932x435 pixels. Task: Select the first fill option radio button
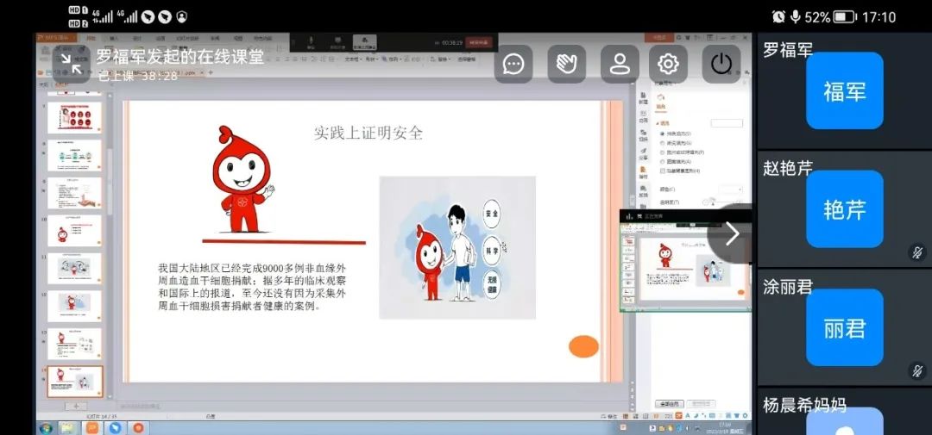coord(662,134)
